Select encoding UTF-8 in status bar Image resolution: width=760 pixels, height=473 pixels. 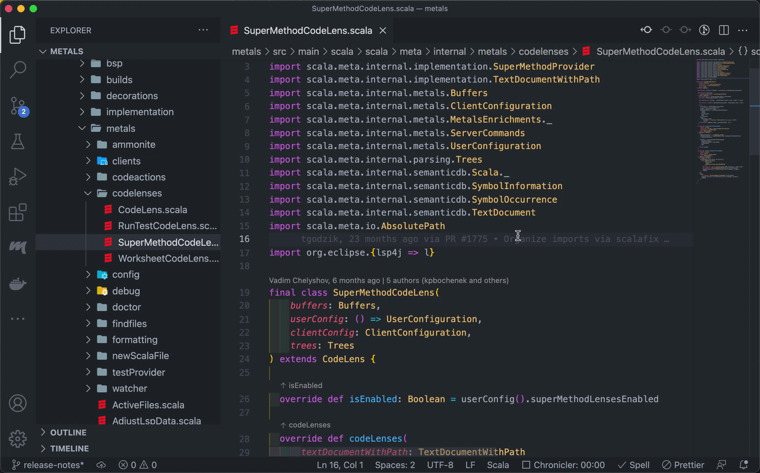[440, 465]
